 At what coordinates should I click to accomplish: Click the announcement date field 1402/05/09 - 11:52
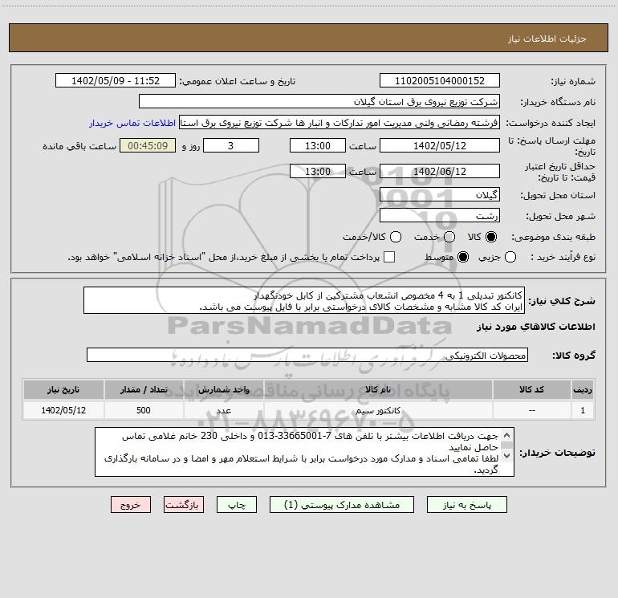(x=116, y=80)
